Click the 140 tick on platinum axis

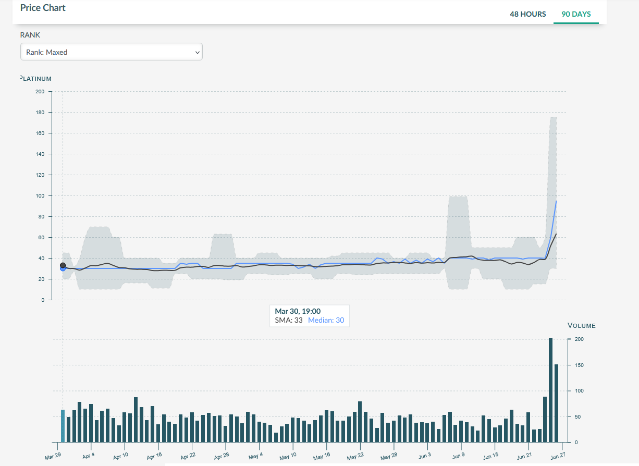point(40,154)
